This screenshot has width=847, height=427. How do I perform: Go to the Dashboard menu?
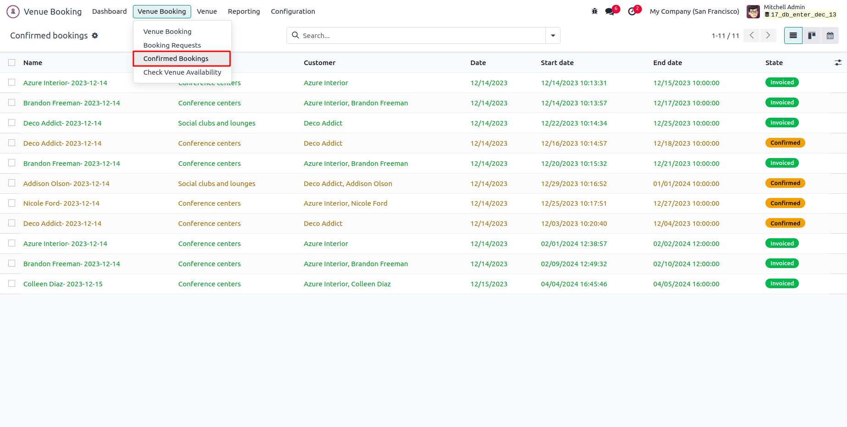click(x=109, y=11)
